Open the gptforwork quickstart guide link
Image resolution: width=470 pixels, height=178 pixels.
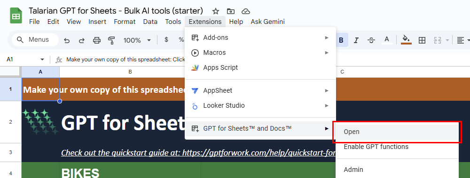point(198,153)
